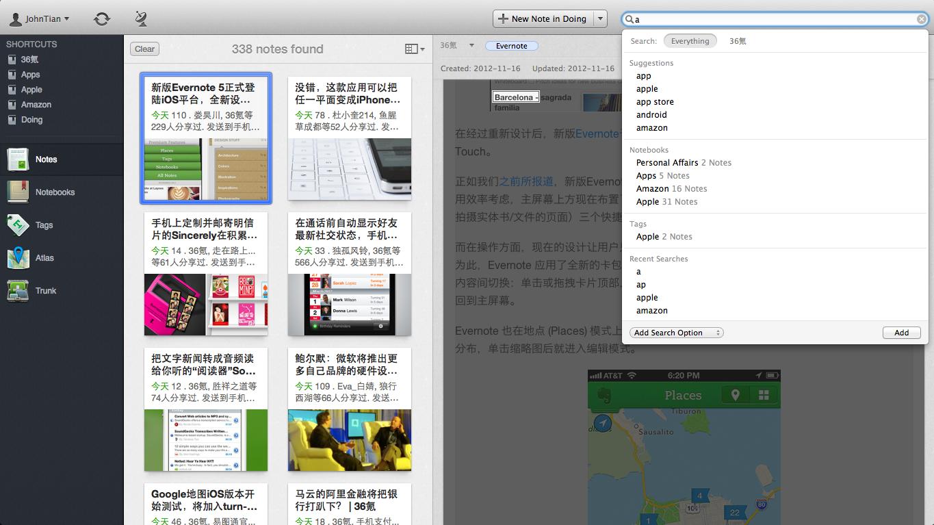Select the 新版Evernote 5正式登陆iOS平台 note card

click(206, 138)
